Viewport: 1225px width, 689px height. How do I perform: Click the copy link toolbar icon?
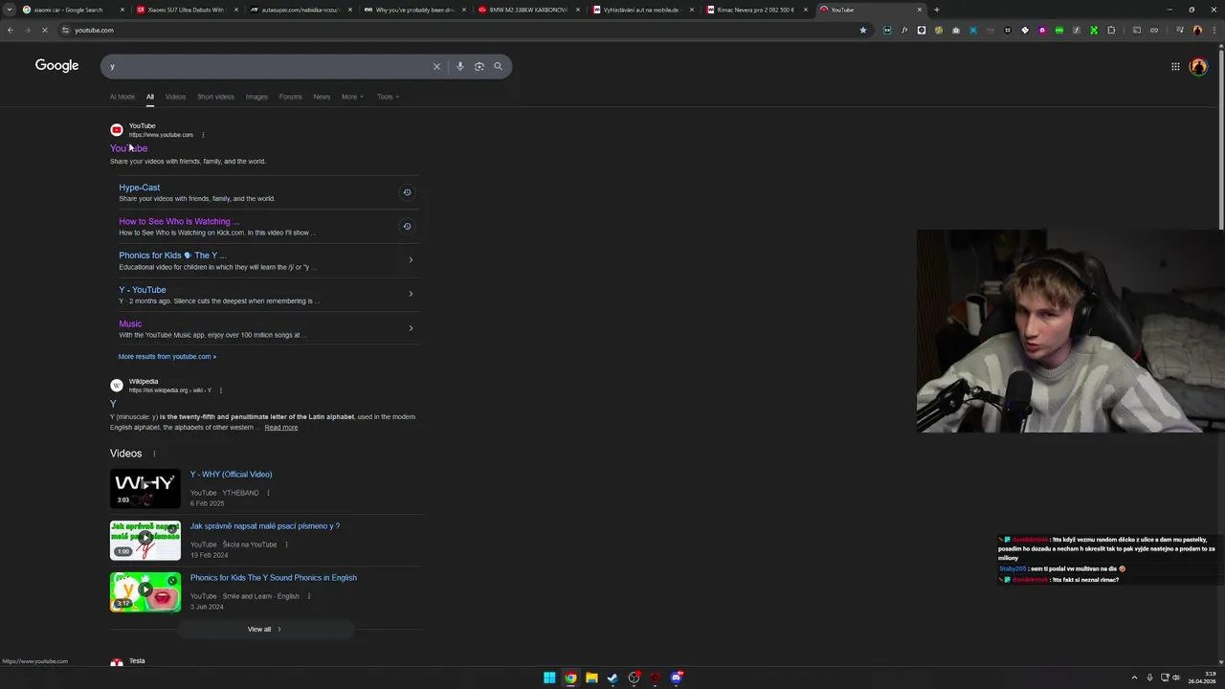[x=1154, y=30]
